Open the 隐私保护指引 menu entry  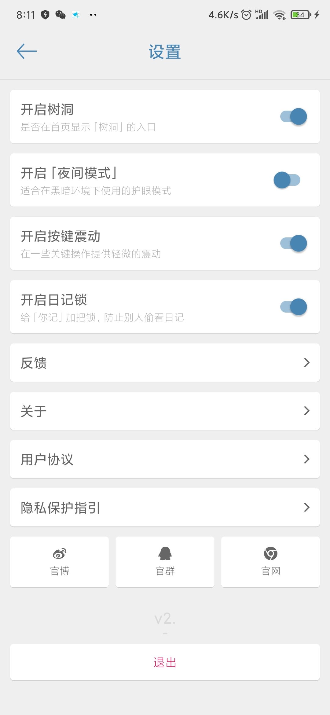pyautogui.click(x=165, y=508)
